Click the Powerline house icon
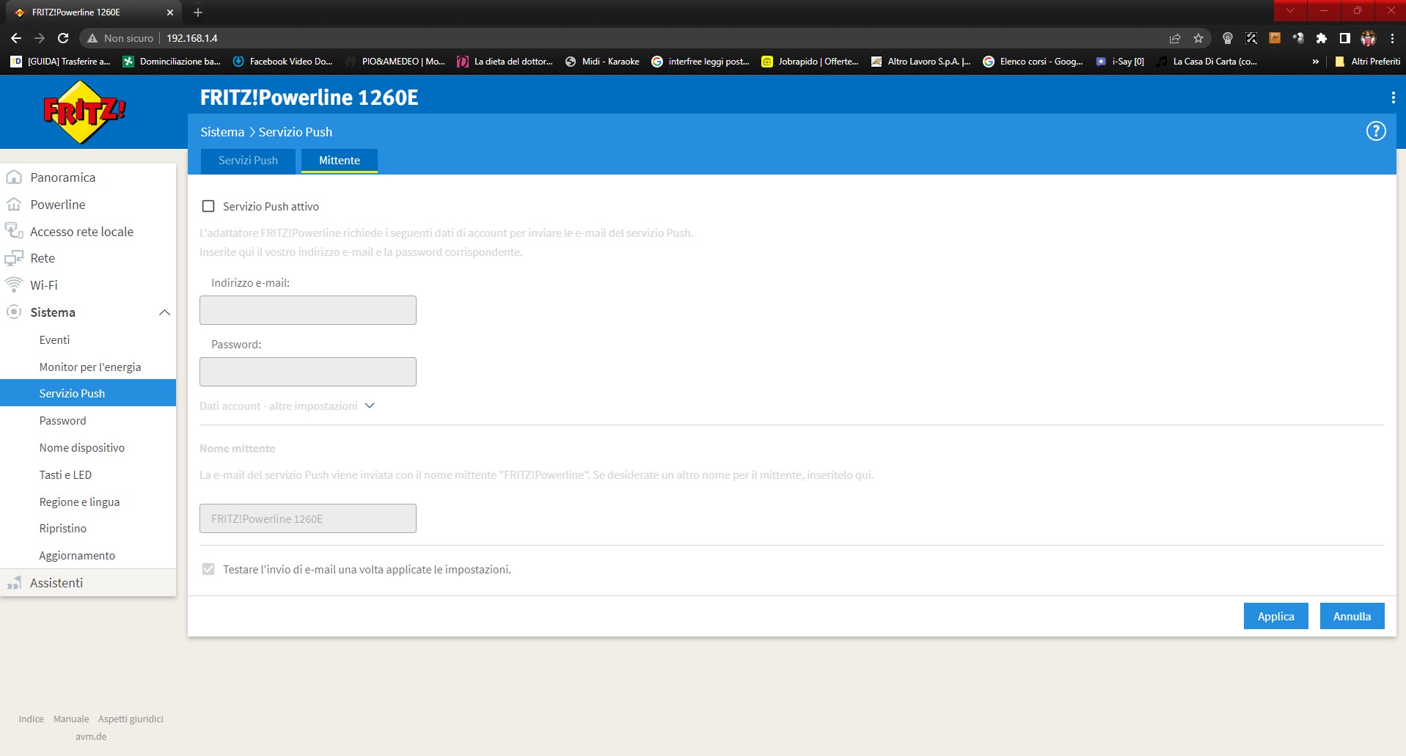1406x756 pixels. (x=14, y=205)
